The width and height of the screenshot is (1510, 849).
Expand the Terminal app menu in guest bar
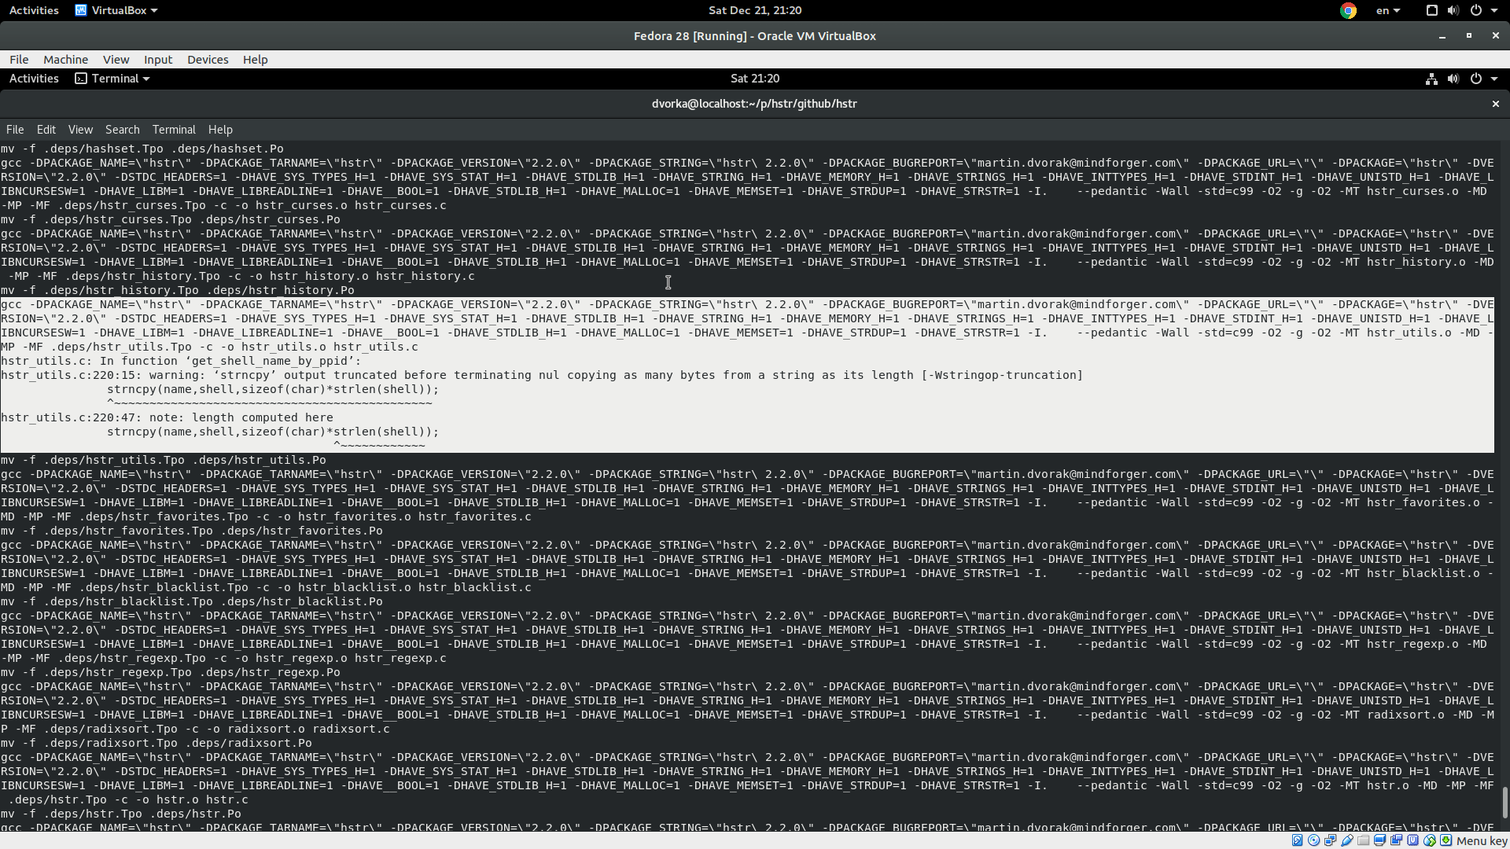click(112, 79)
